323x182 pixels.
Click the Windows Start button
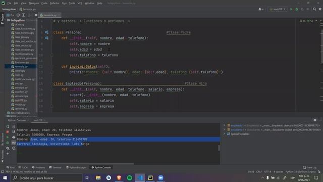tap(5, 177)
